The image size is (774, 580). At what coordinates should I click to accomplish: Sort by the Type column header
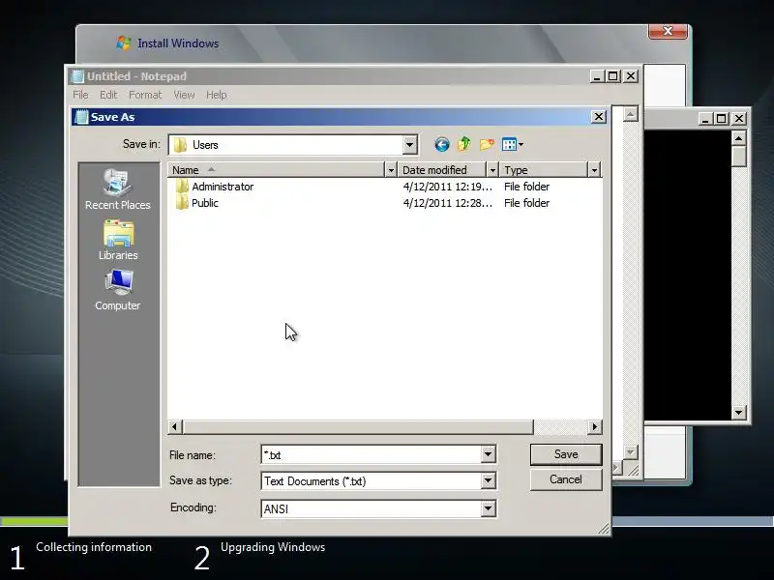click(544, 170)
